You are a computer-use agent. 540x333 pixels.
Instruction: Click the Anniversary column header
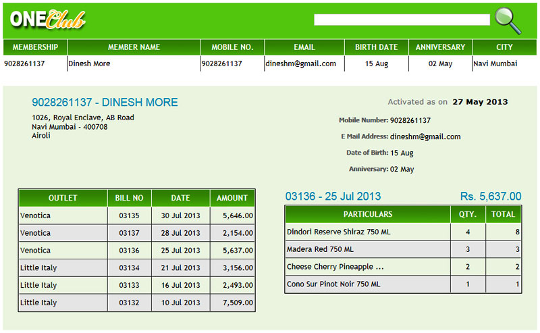point(440,47)
